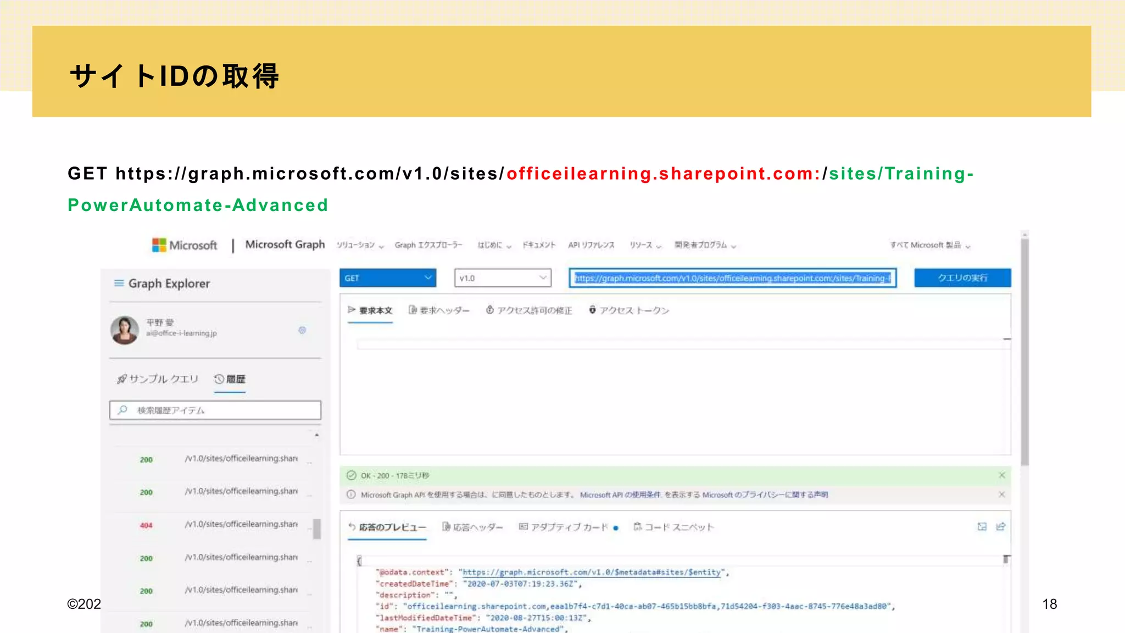Open the API リファレンス nav link

(591, 245)
